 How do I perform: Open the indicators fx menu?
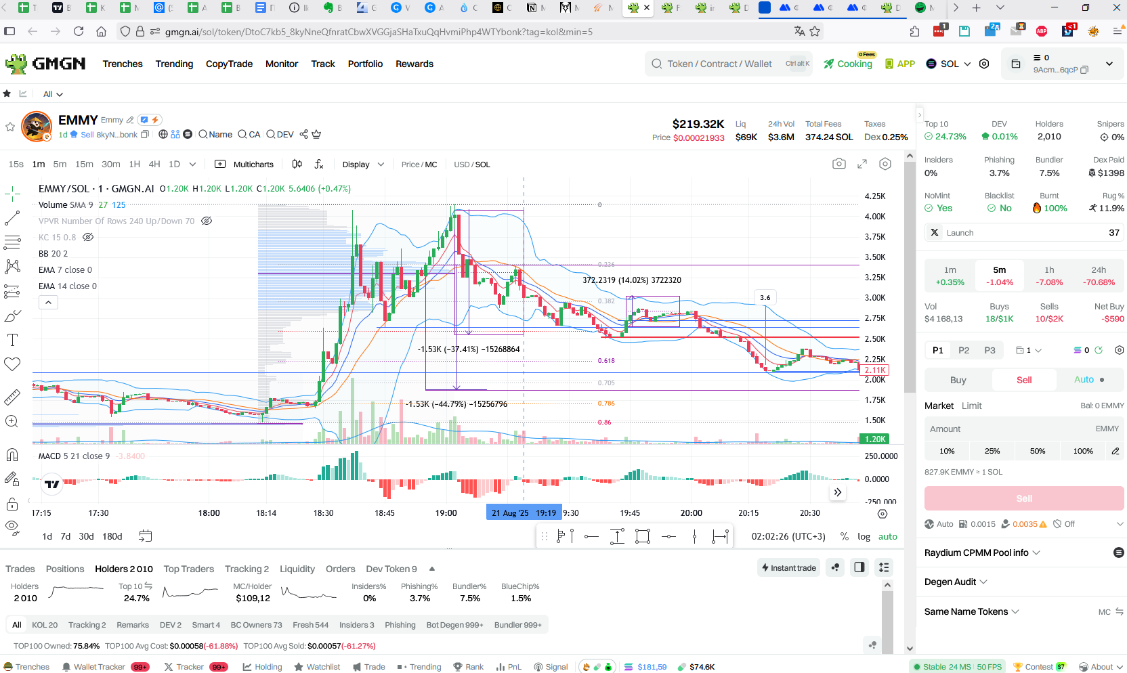click(x=319, y=164)
